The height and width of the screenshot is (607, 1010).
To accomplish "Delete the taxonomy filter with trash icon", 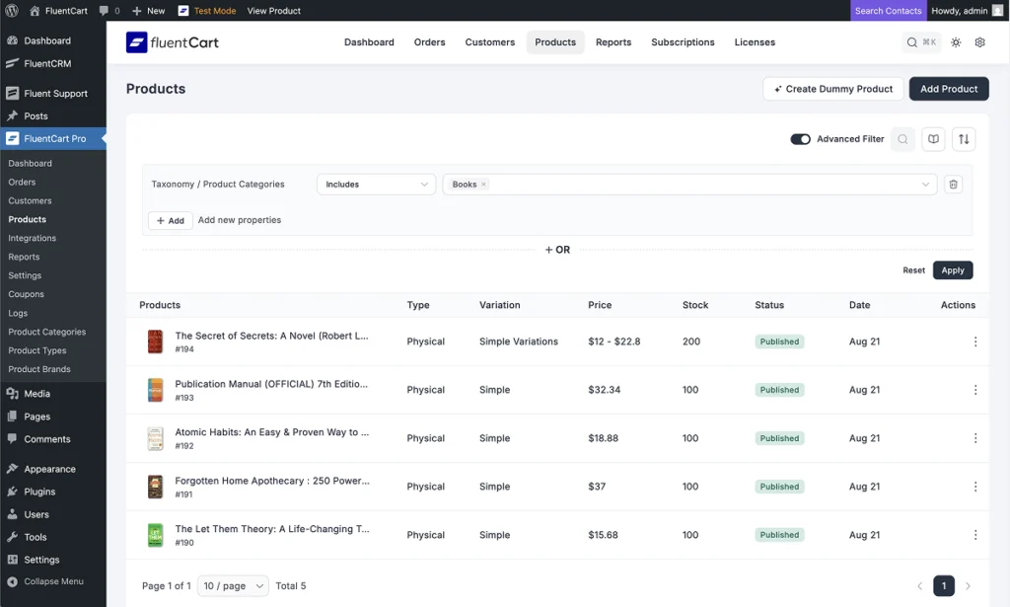I will coord(954,185).
